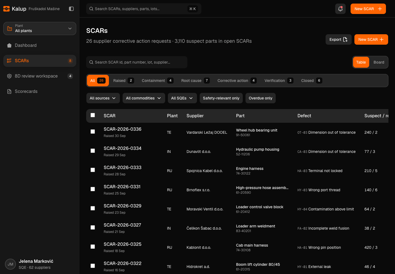Open notifications bell
Viewport: 395px width, 274px height.
[x=340, y=9]
